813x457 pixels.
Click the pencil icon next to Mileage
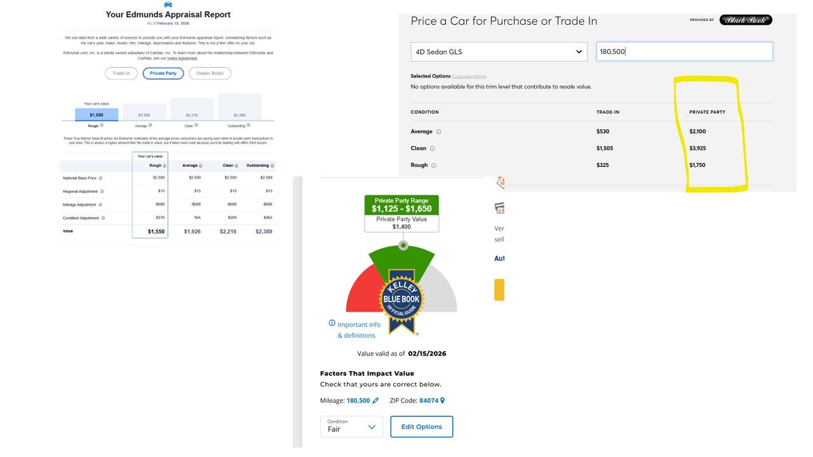(375, 401)
